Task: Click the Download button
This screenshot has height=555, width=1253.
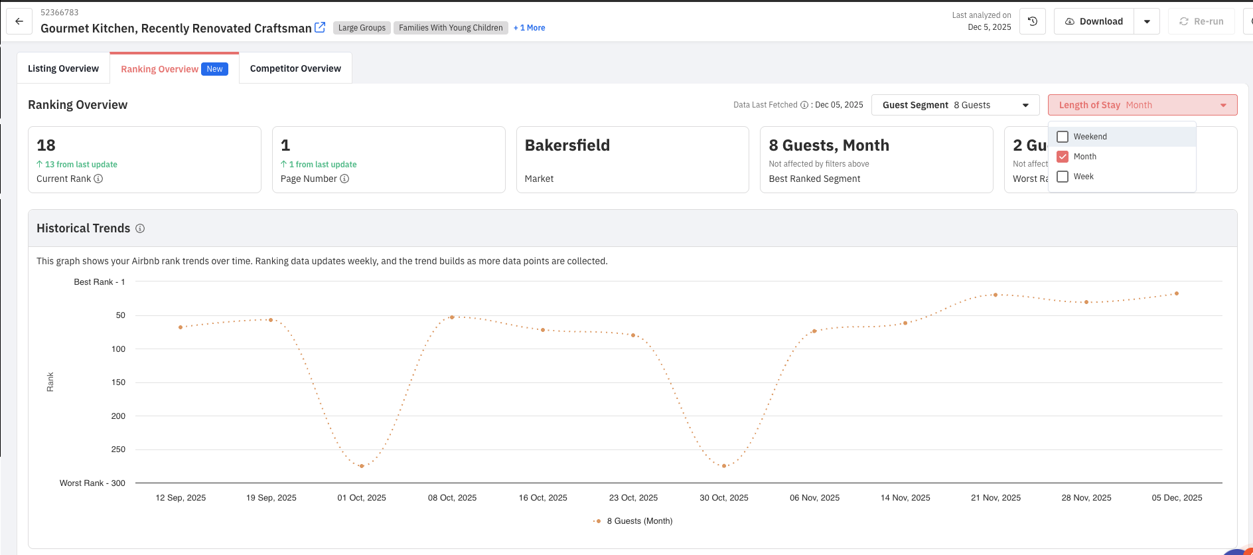Action: click(1094, 21)
